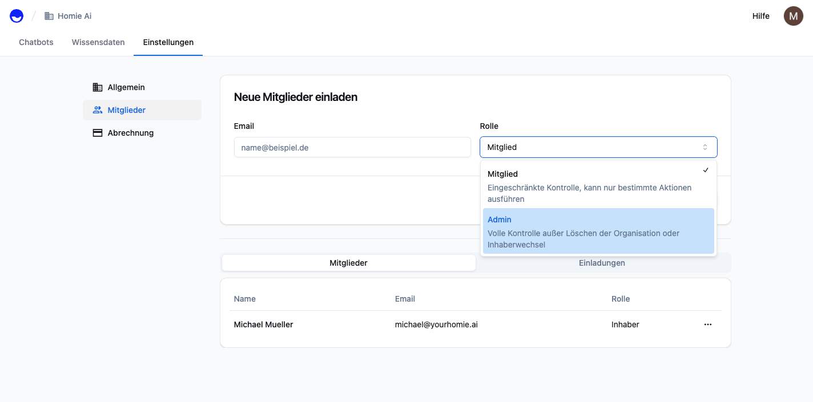Click the Neue Mitglieder einladen heading
This screenshot has height=402, width=813.
click(296, 97)
